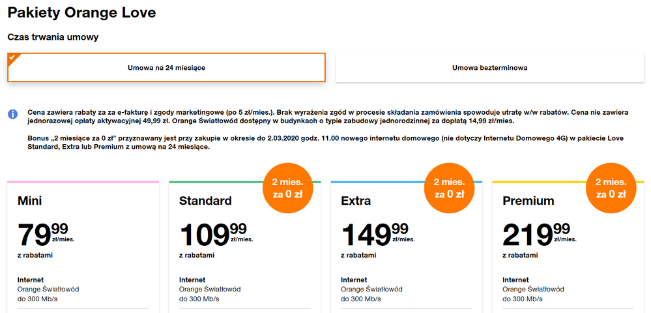Select the 24-month contract option
Screen dimensions: 651x313
coord(166,67)
